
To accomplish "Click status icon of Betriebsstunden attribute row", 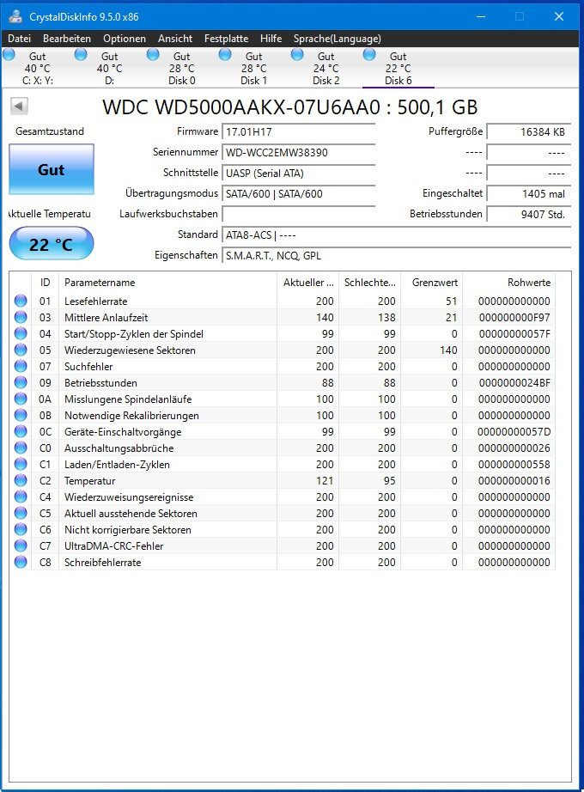I will point(21,383).
